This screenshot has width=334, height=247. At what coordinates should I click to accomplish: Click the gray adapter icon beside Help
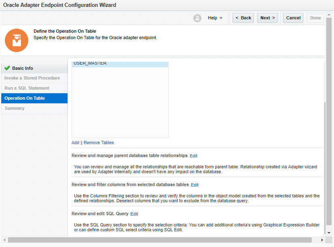(x=197, y=18)
